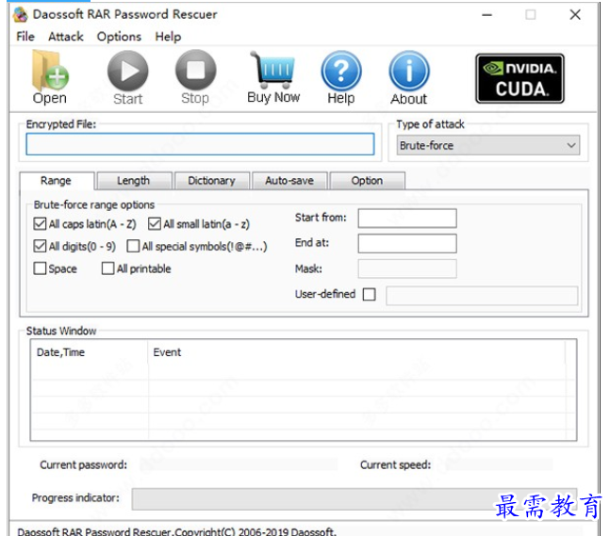
Task: Click the Date,Time column header
Action: (89, 352)
